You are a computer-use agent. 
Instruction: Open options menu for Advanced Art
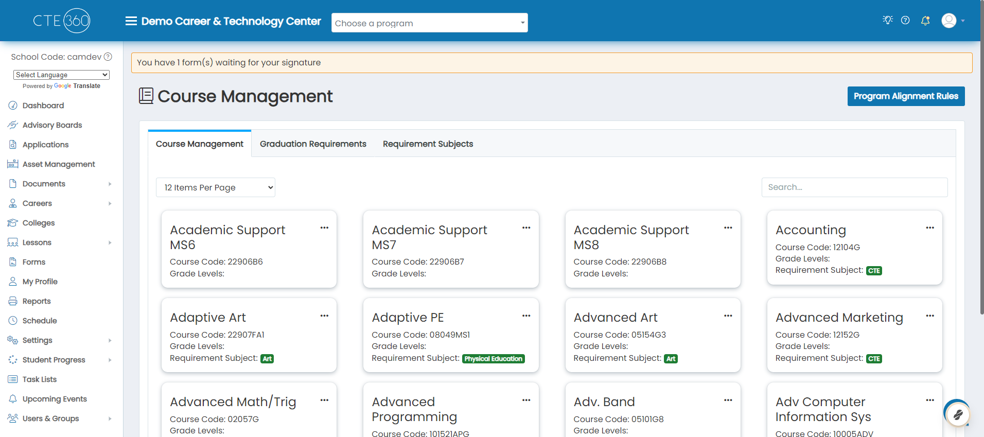tap(728, 316)
